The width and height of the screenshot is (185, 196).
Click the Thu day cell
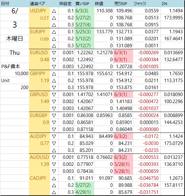[15, 53]
